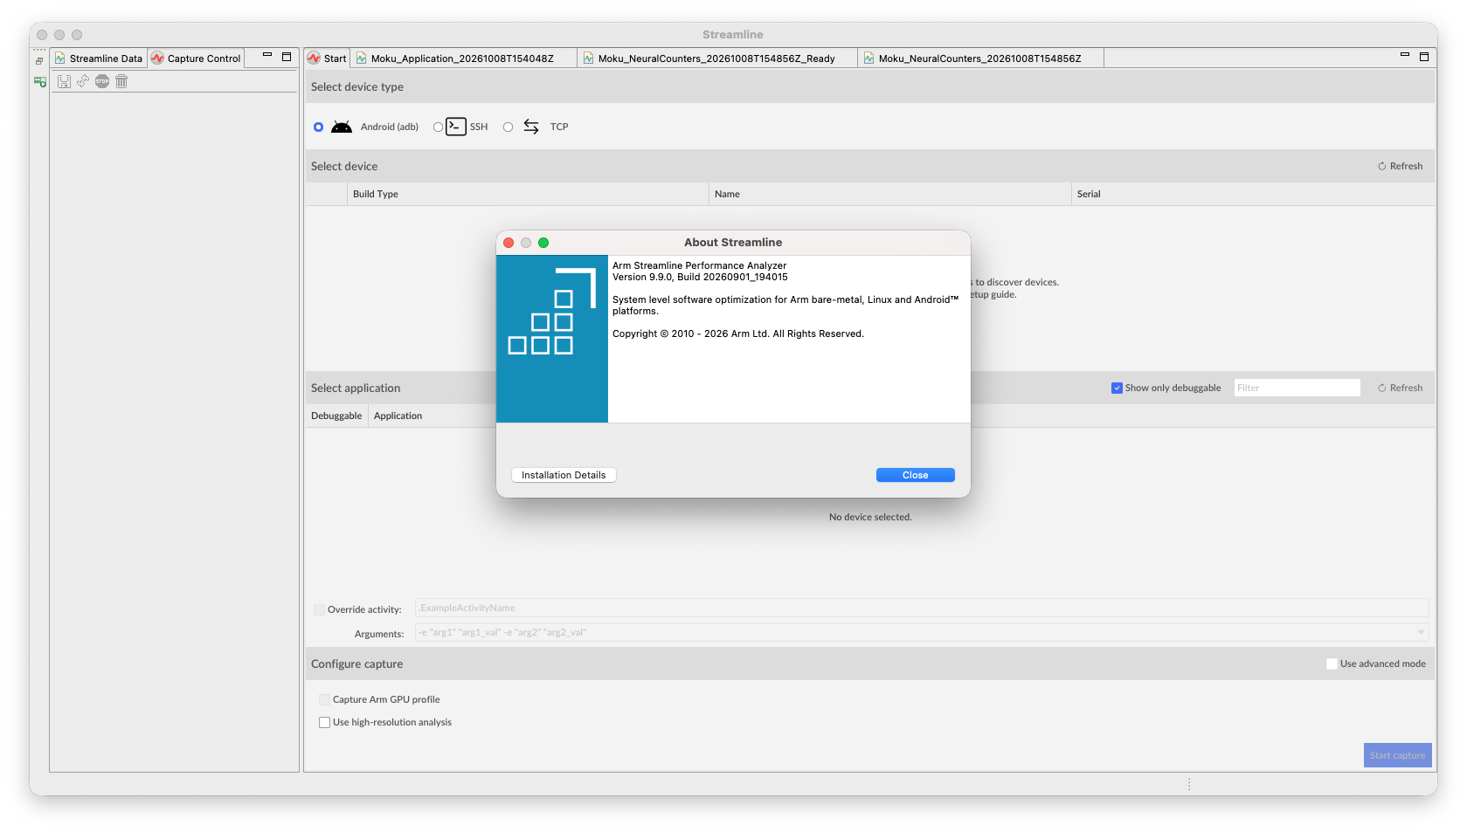The image size is (1467, 832).
Task: Open the Moku_Application_20261008T154048Z tab
Action: tap(462, 58)
